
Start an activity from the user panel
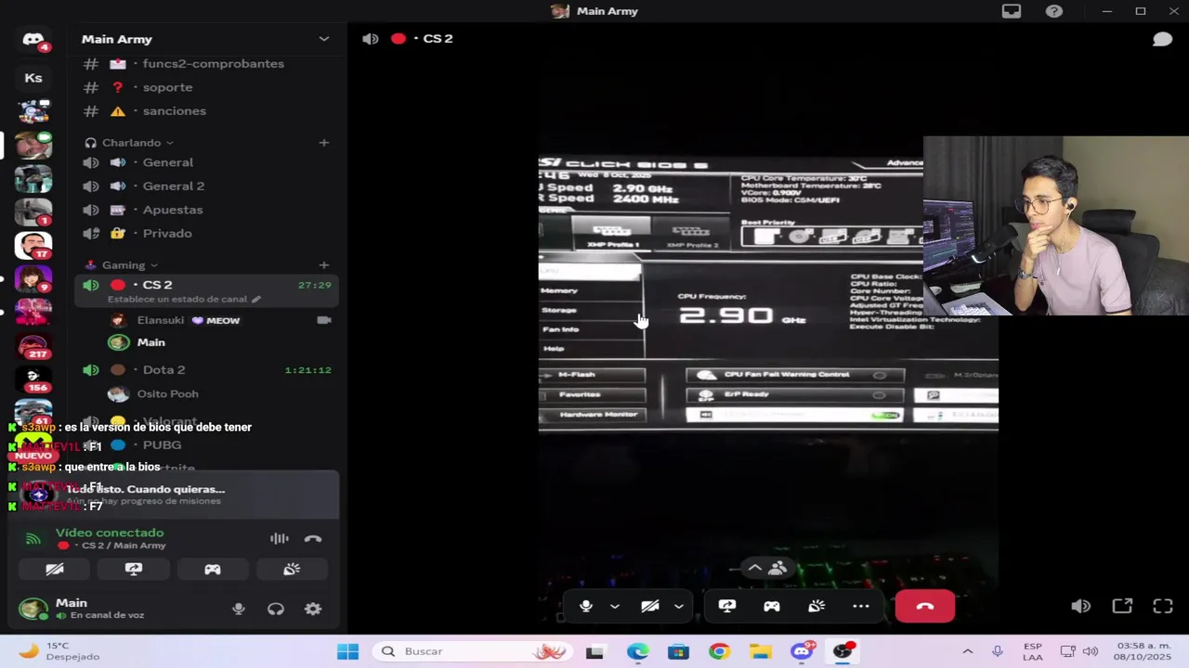click(213, 570)
